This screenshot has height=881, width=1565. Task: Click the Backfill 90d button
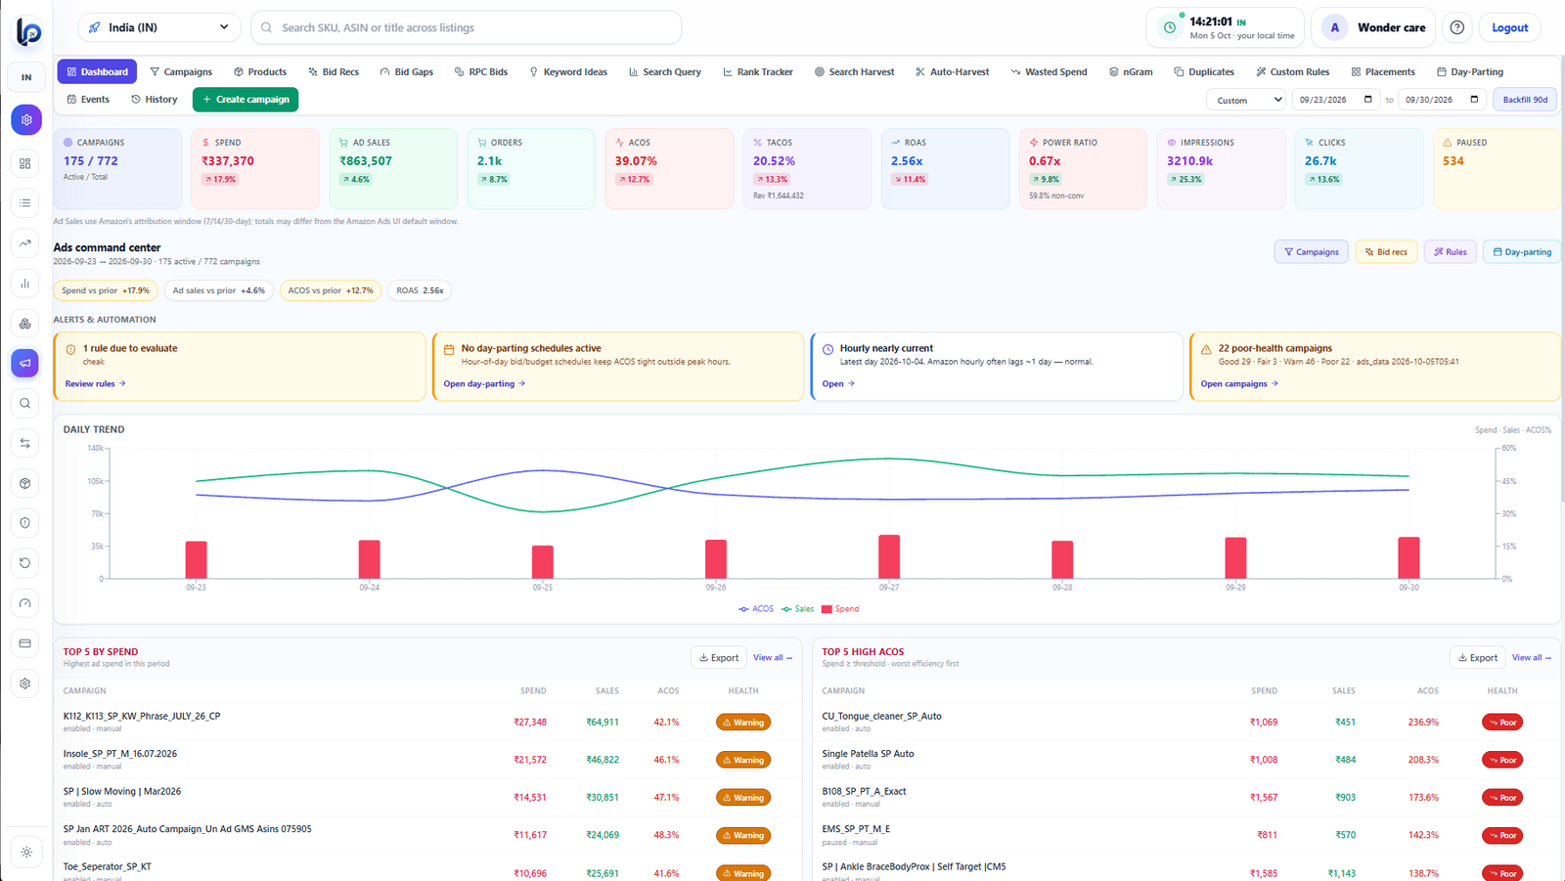coord(1525,100)
